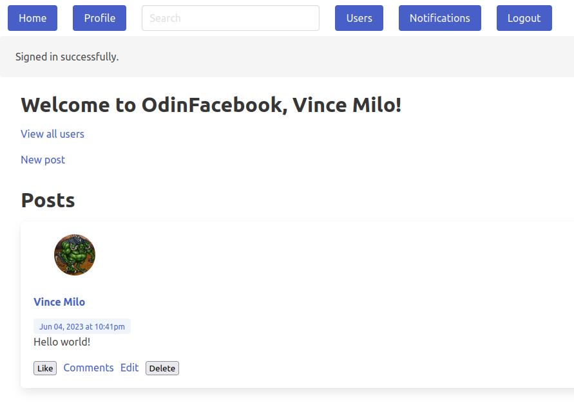Image resolution: width=574 pixels, height=410 pixels.
Task: Create a New post via link
Action: pos(43,160)
